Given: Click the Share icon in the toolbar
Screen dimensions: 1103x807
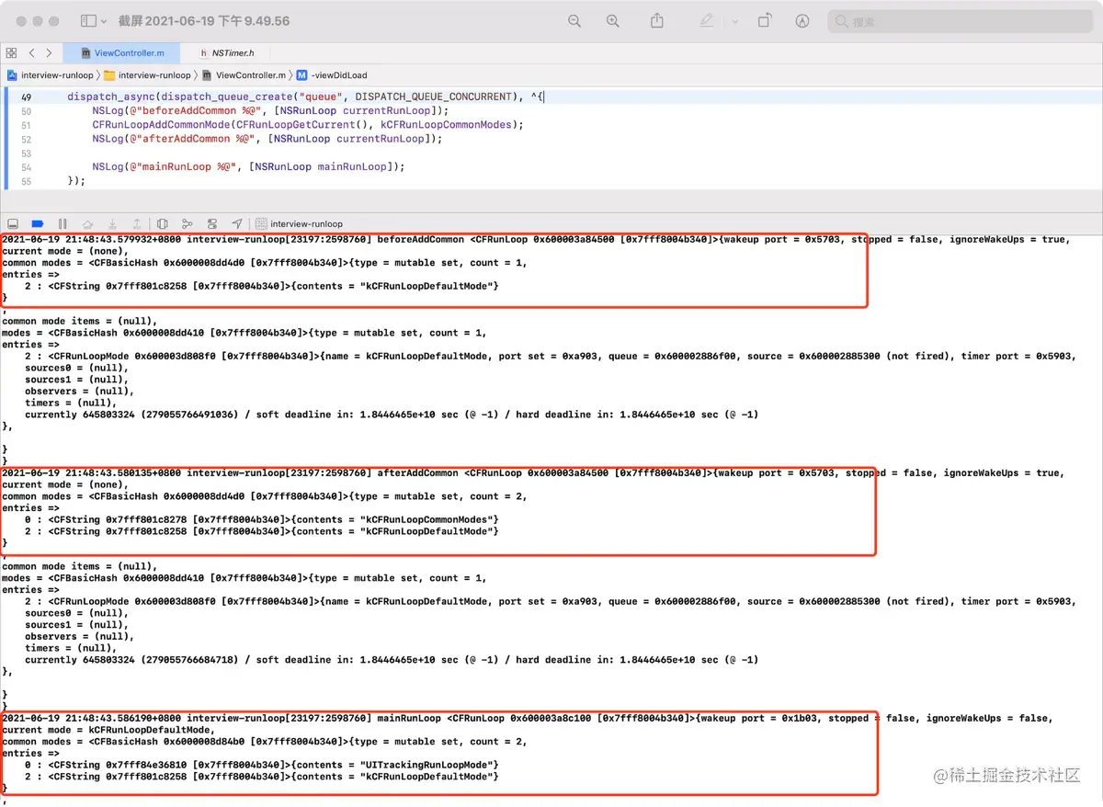Looking at the screenshot, I should [656, 20].
